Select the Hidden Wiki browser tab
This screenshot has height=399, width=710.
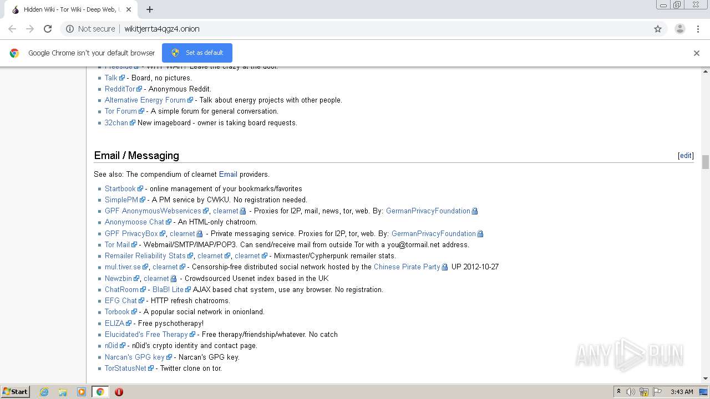(x=72, y=9)
